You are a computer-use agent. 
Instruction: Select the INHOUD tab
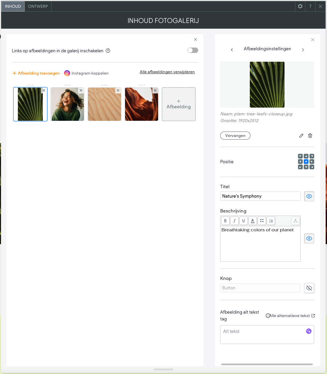point(13,6)
